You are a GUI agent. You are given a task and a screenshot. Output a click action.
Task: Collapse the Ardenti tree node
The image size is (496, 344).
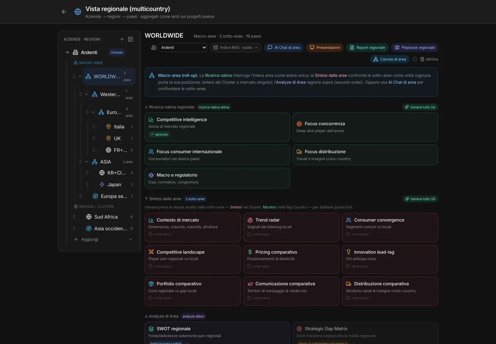(67, 52)
